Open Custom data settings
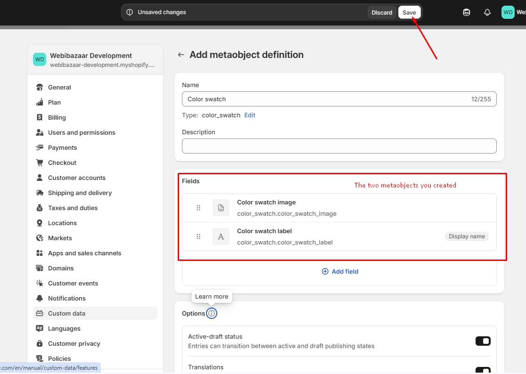526x374 pixels. coord(66,313)
